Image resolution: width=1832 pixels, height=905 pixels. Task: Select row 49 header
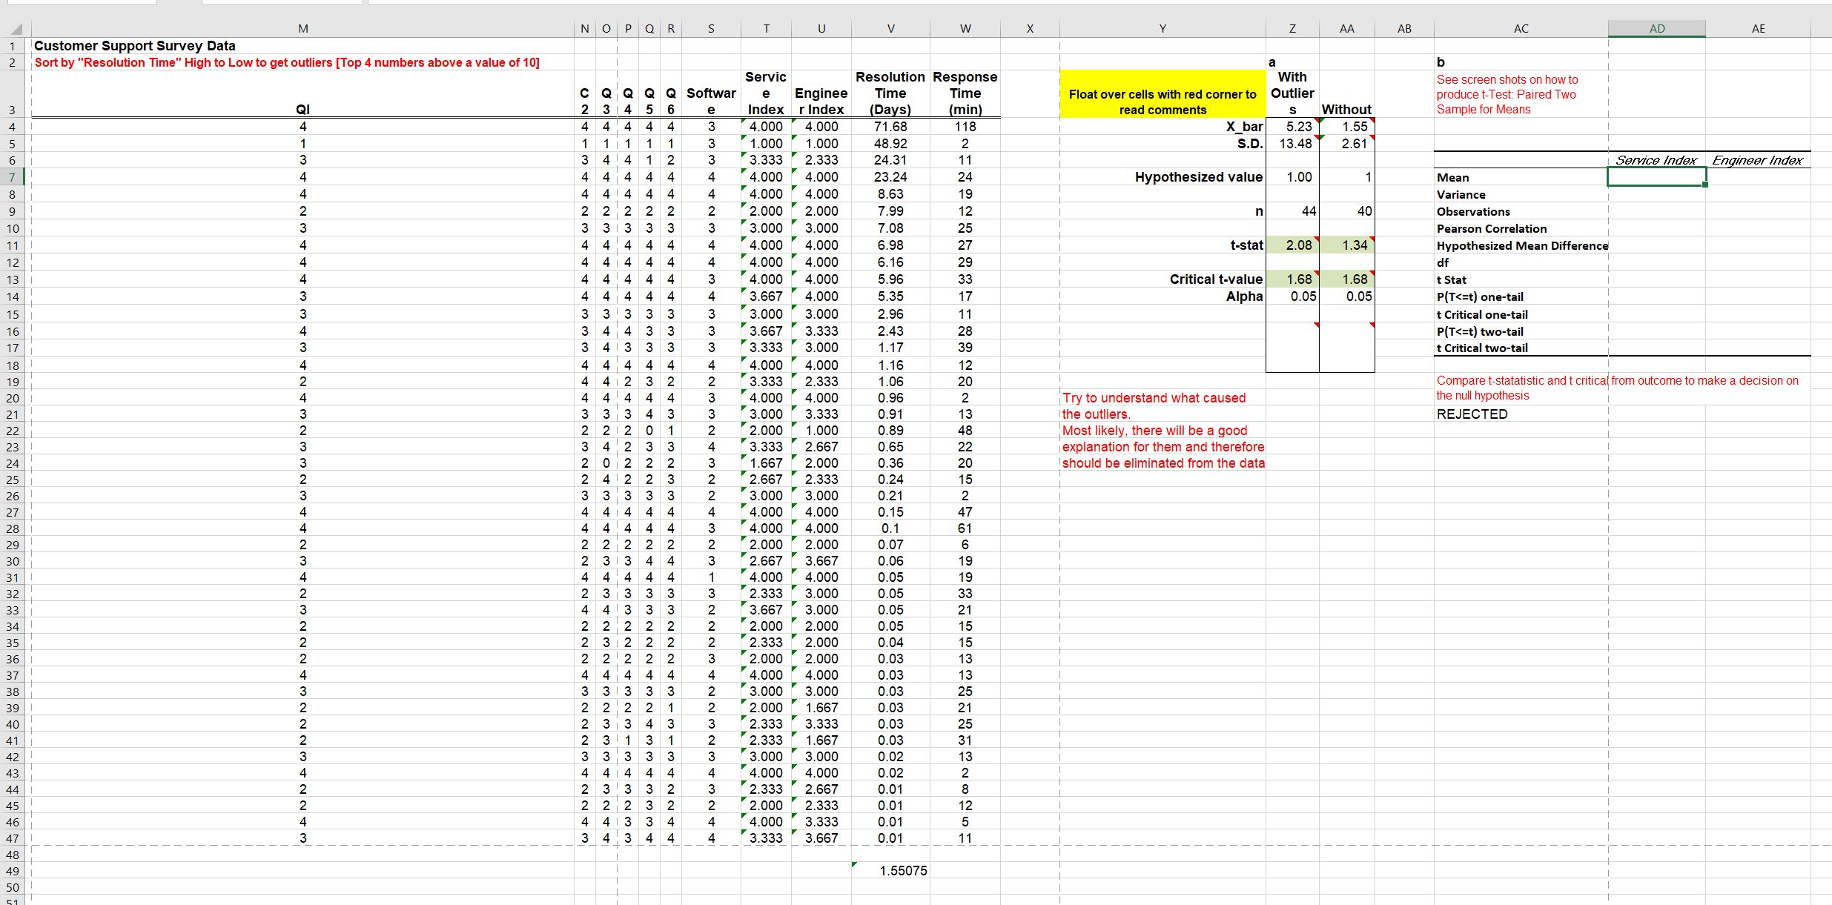click(x=13, y=871)
